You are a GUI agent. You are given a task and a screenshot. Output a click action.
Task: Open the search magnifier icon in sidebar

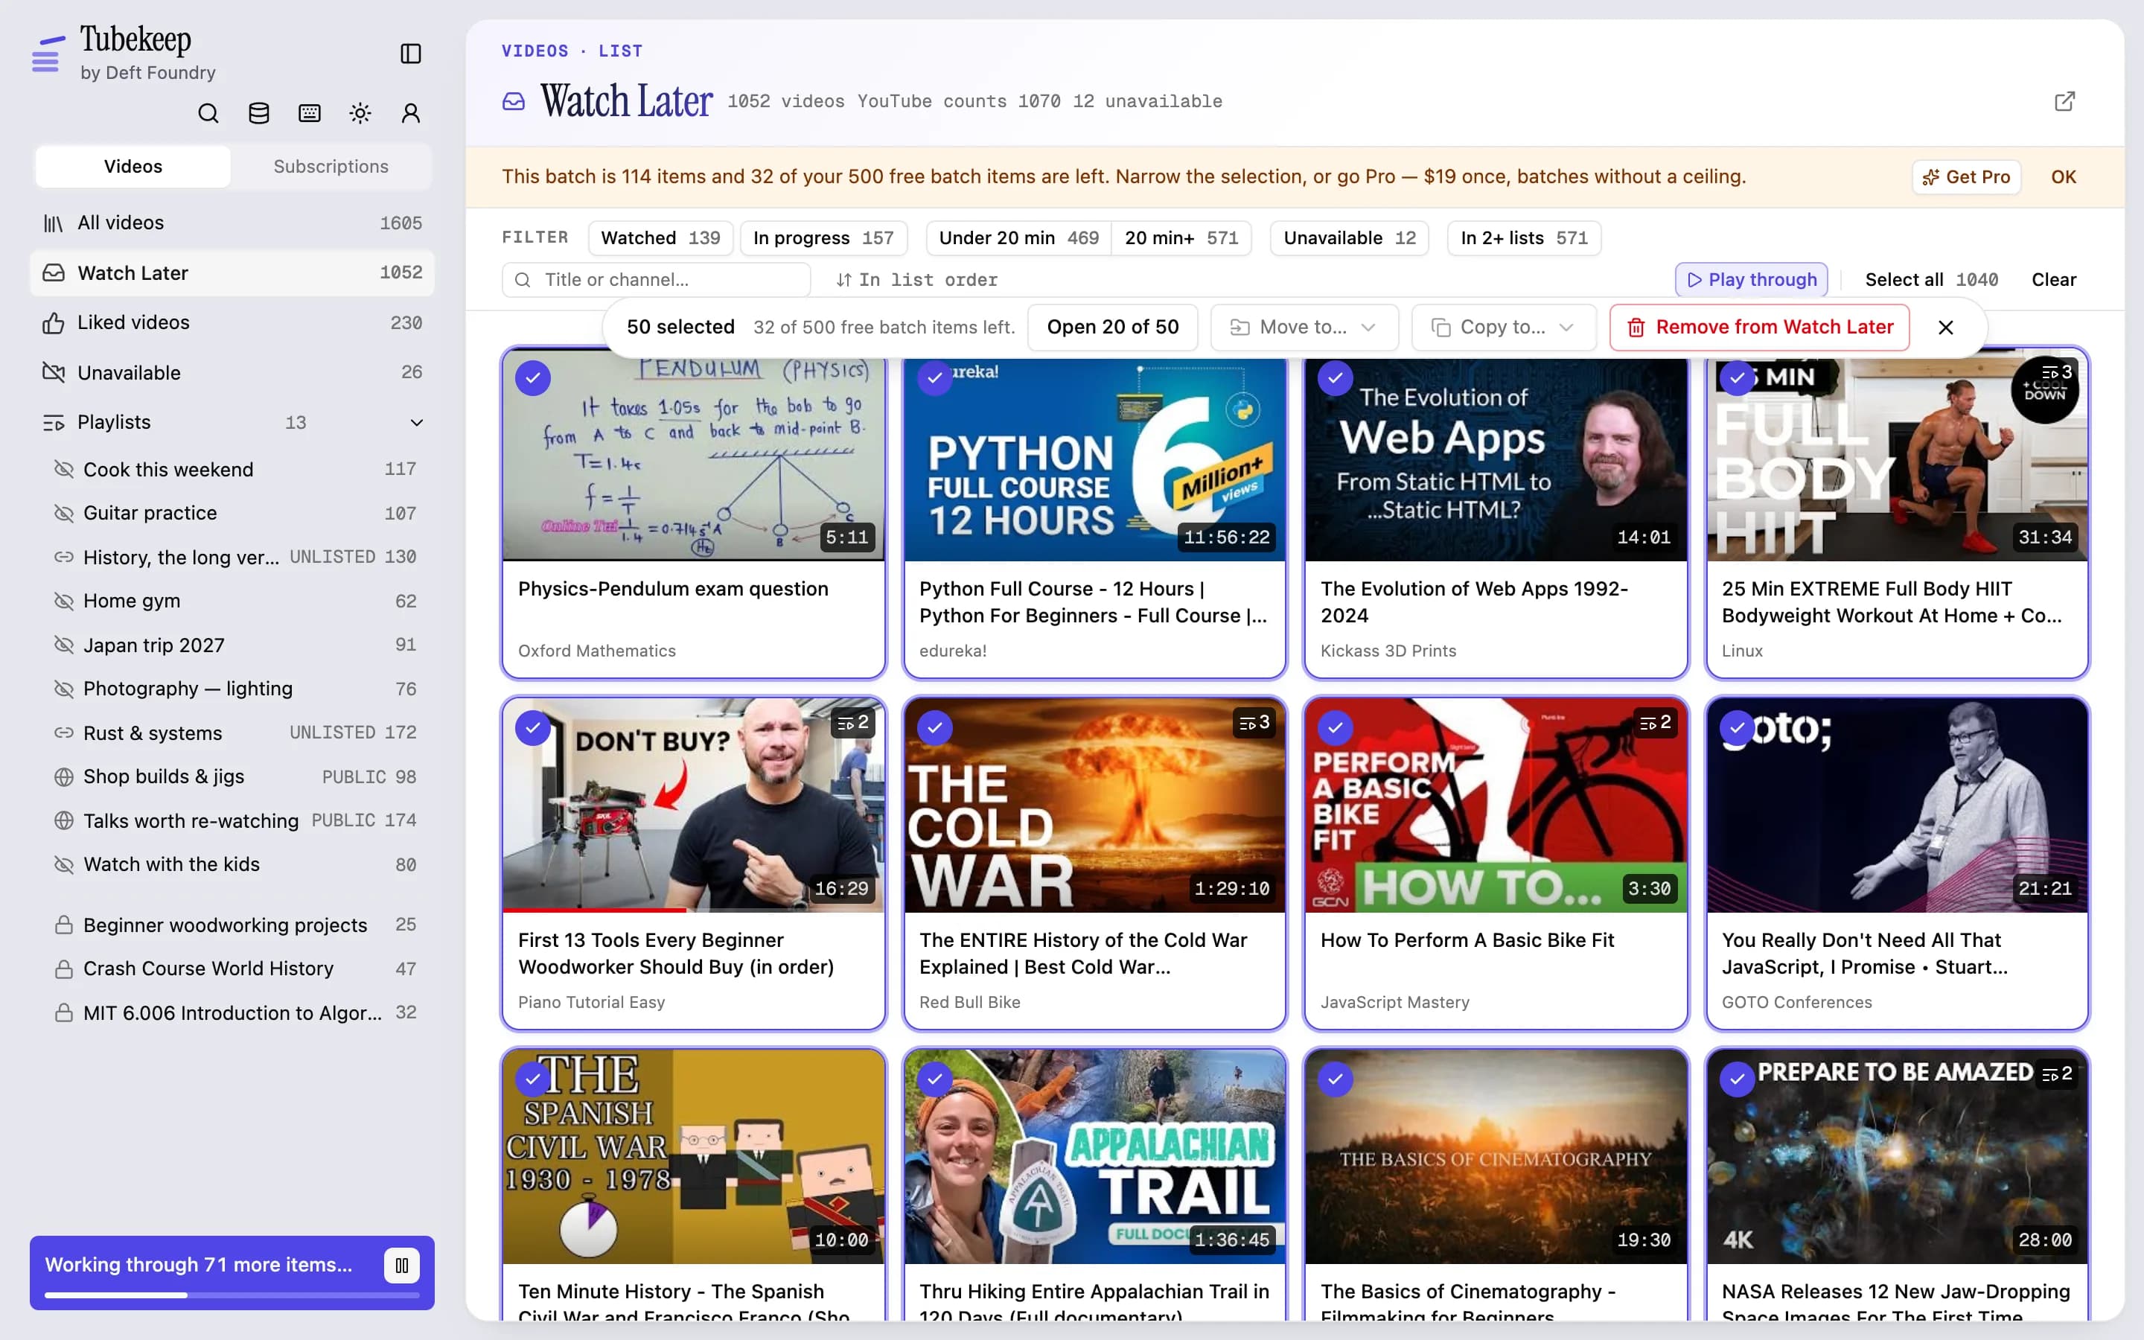(x=208, y=113)
